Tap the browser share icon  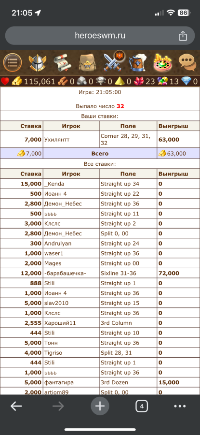(x=183, y=36)
